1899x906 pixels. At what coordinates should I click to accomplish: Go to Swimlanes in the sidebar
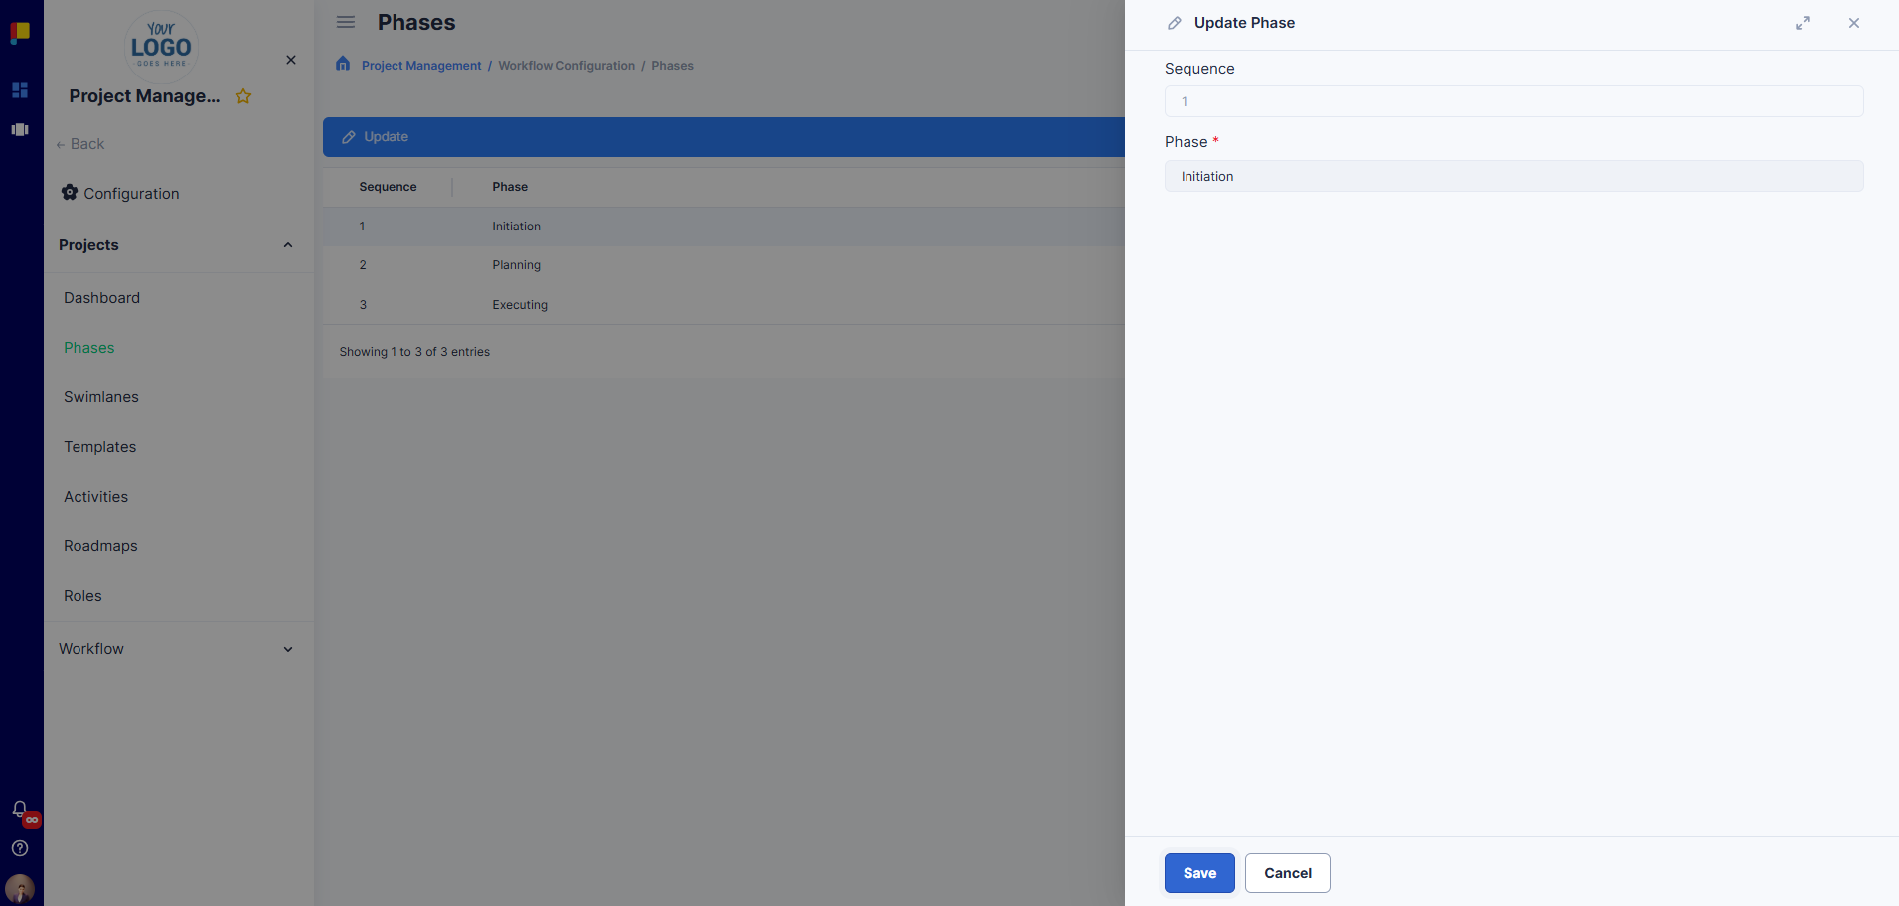click(101, 397)
